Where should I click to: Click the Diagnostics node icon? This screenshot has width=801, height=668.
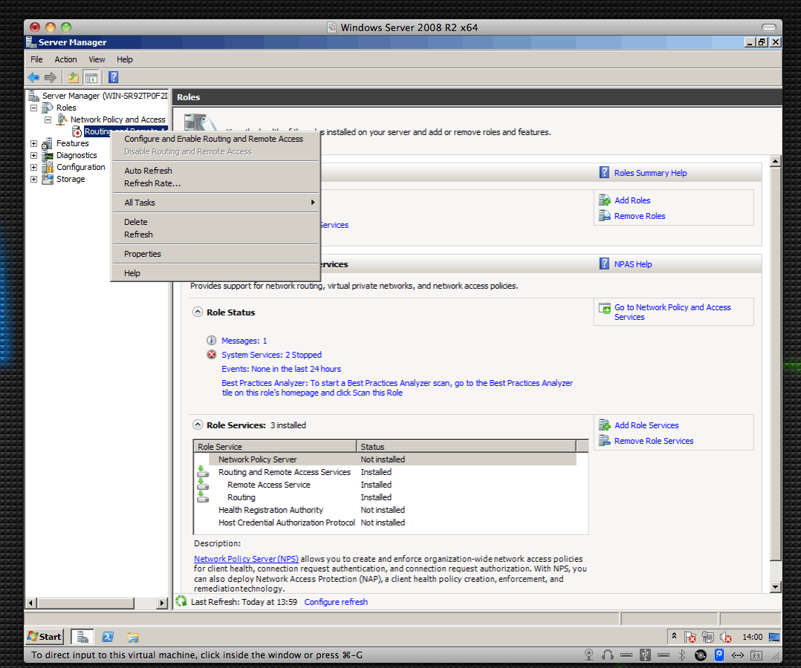tap(48, 155)
